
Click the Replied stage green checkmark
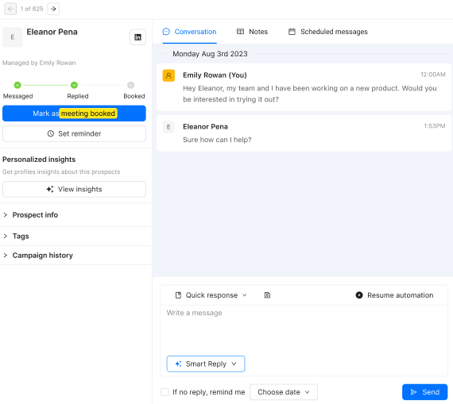click(74, 85)
